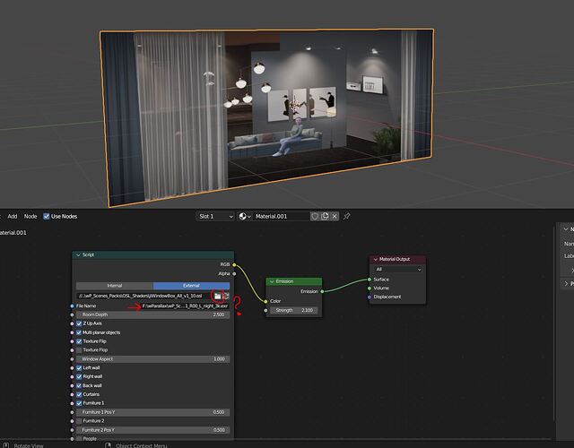Click the mouse icon beside Object Context Menu
574x448 pixels.
pyautogui.click(x=108, y=445)
